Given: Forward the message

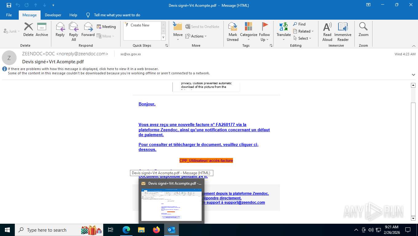Looking at the screenshot, I should pos(88,29).
